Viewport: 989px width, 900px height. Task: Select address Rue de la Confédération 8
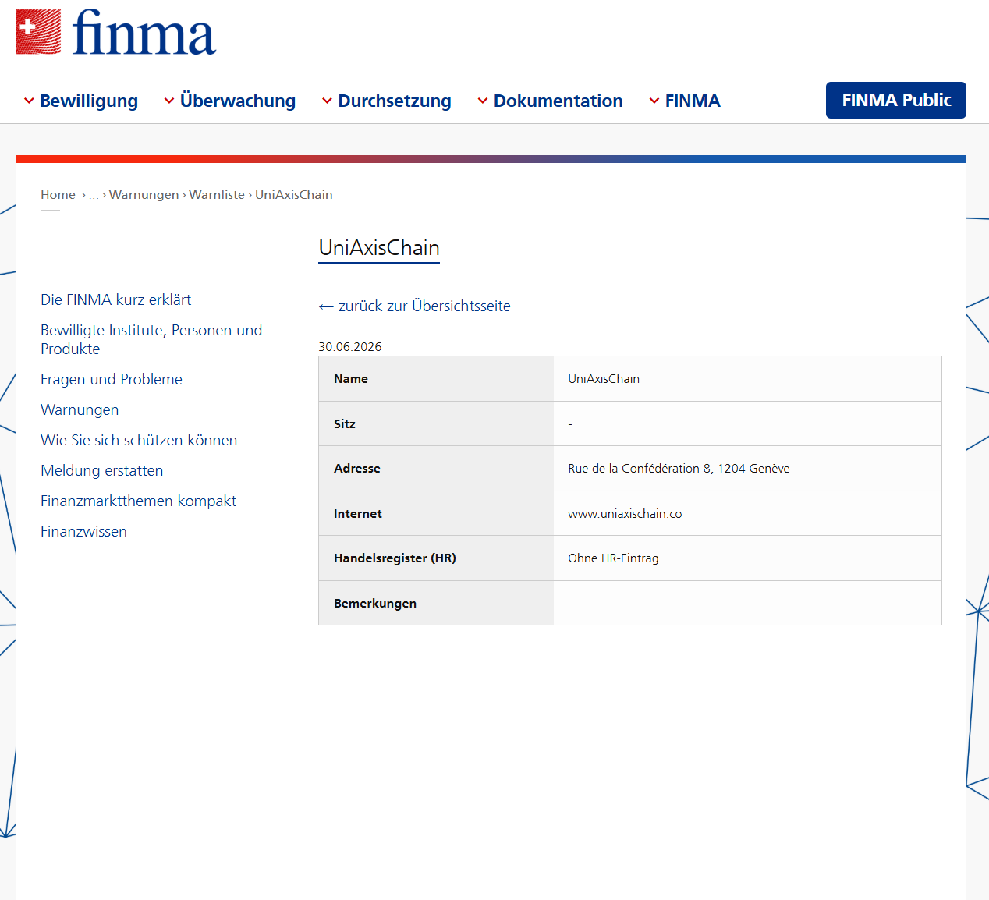coord(679,469)
